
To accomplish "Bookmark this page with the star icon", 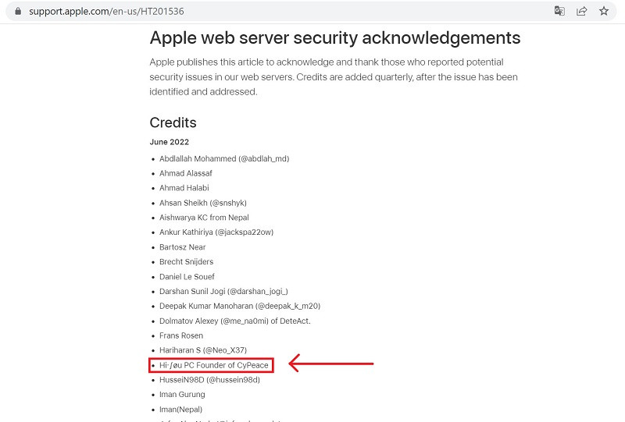I will tap(603, 12).
